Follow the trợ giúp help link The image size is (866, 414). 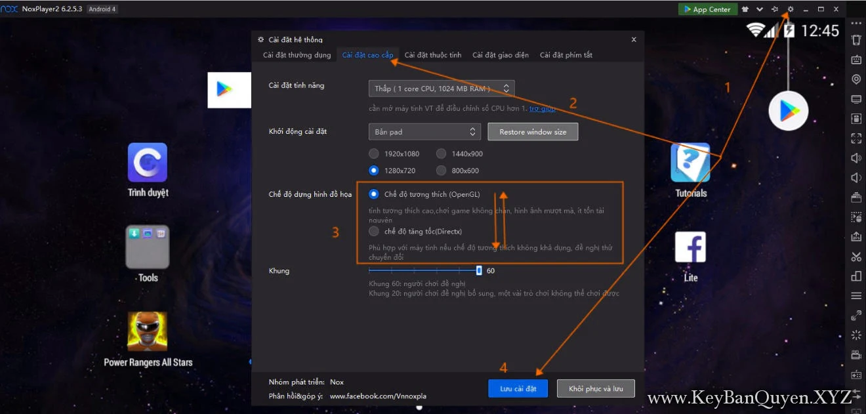coord(543,109)
